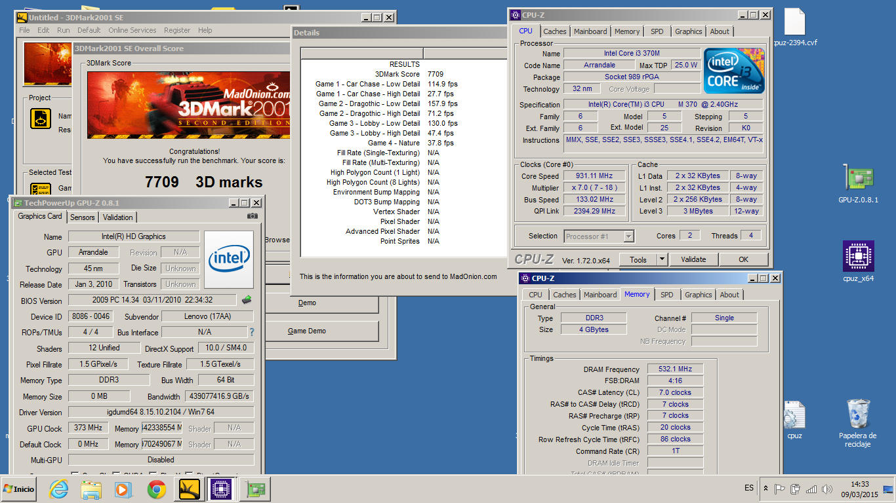Open CPU tab in lower CPU-Z window
896x503 pixels.
[x=536, y=295]
